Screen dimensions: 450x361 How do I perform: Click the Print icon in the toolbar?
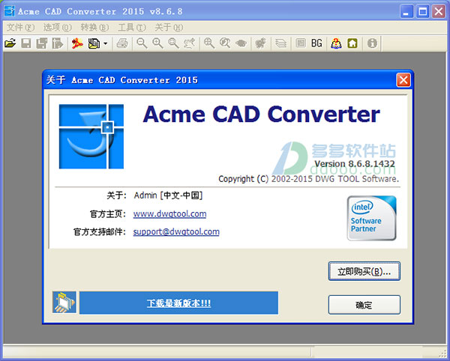click(122, 43)
